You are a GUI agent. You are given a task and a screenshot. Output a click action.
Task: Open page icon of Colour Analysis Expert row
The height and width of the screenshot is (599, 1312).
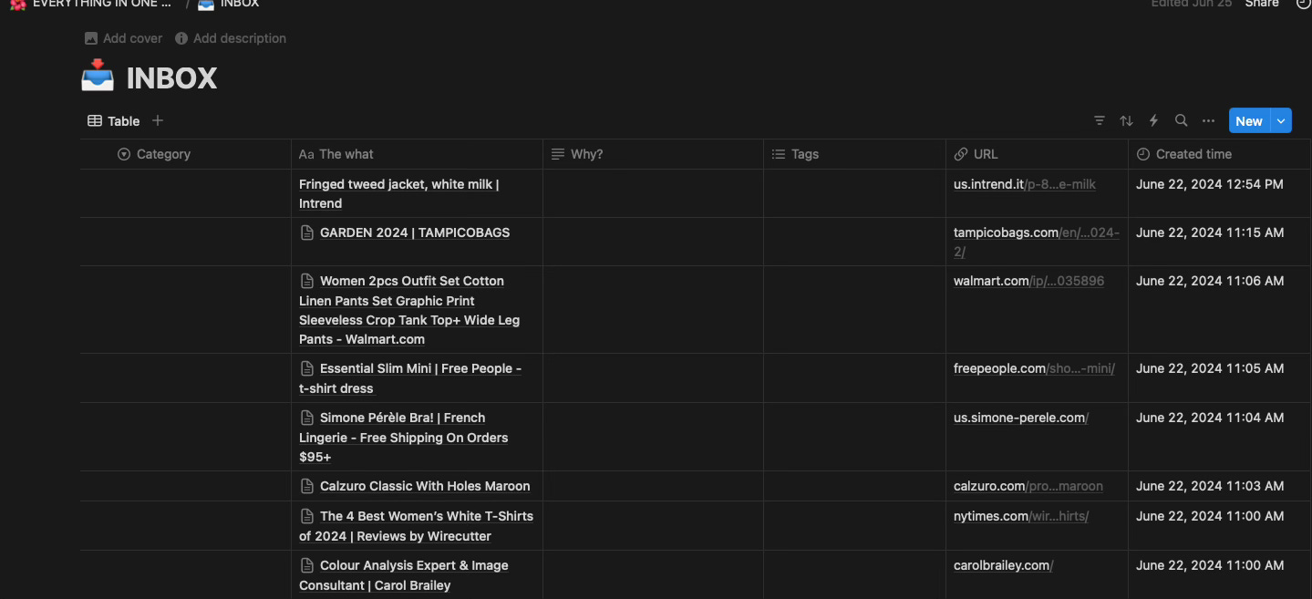click(307, 565)
